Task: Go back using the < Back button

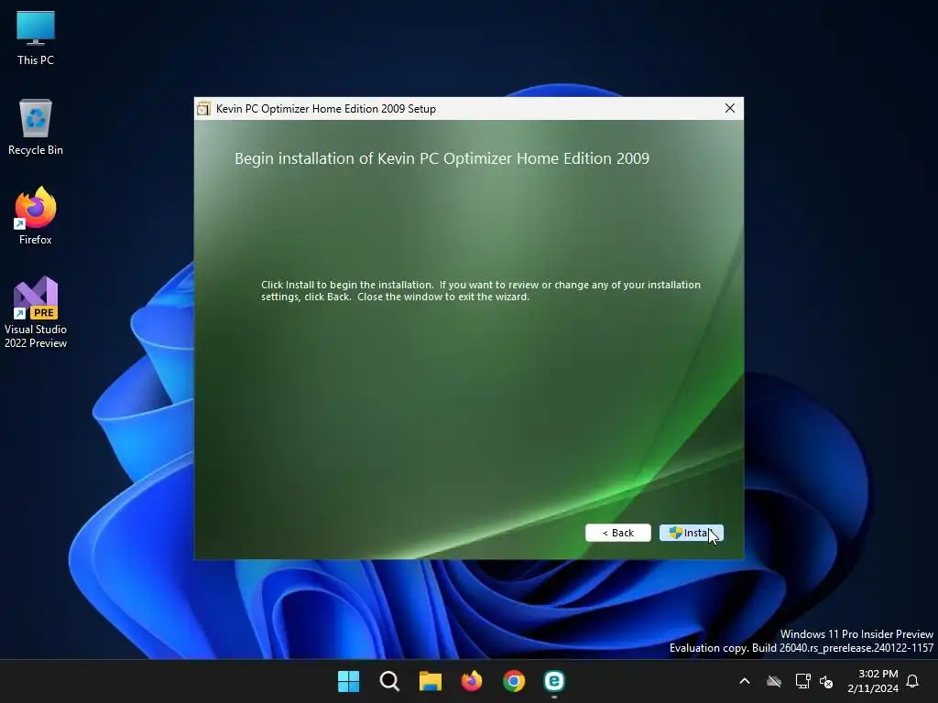Action: (x=618, y=533)
